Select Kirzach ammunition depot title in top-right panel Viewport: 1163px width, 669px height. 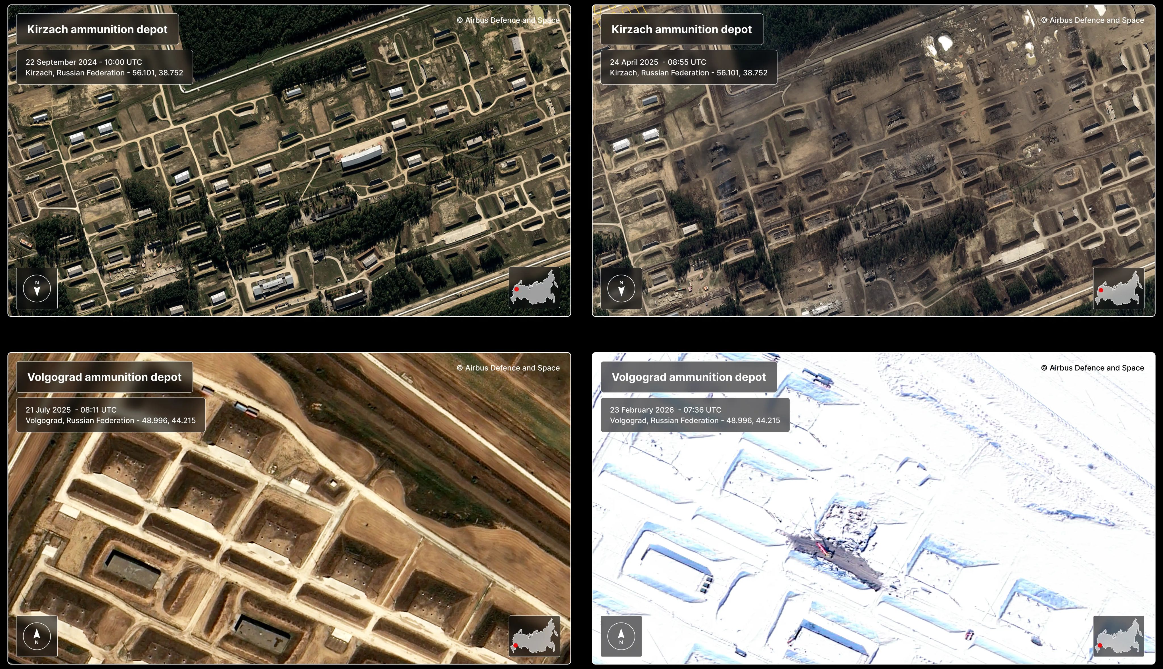(681, 29)
